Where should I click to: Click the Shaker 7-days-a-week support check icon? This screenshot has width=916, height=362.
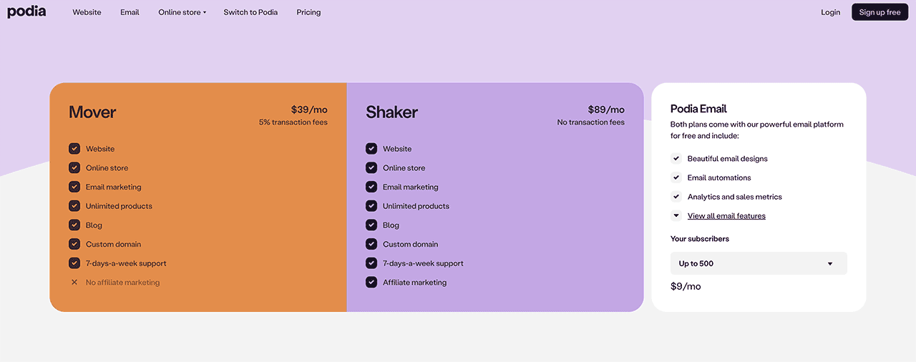(371, 263)
